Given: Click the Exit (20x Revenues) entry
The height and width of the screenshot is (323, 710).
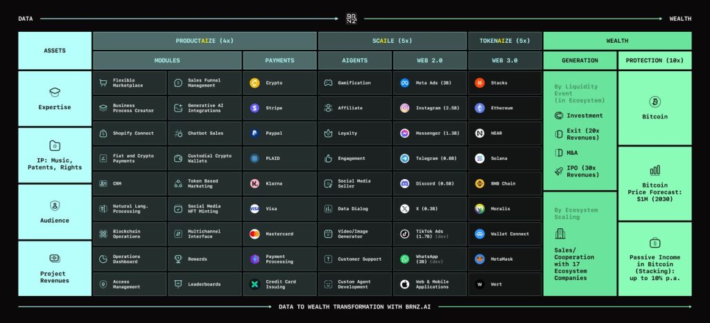Looking at the screenshot, I should pos(579,134).
